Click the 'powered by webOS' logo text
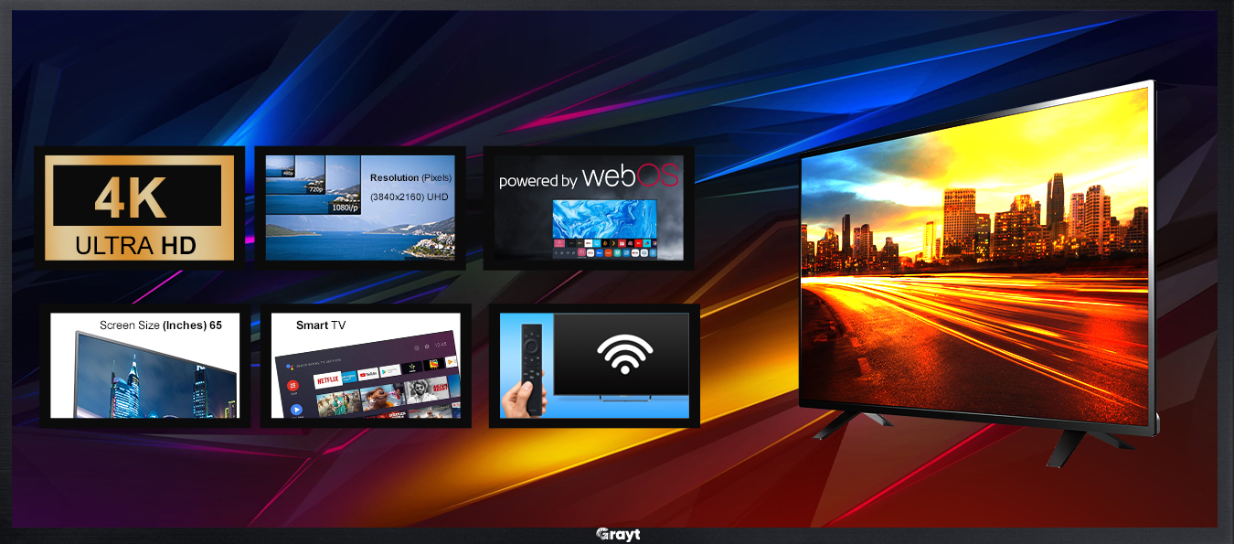The width and height of the screenshot is (1234, 544). (588, 176)
